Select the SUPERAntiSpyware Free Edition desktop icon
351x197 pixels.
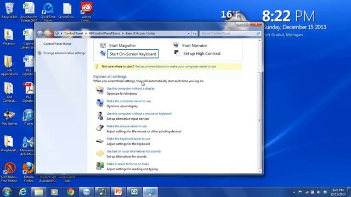(x=9, y=172)
